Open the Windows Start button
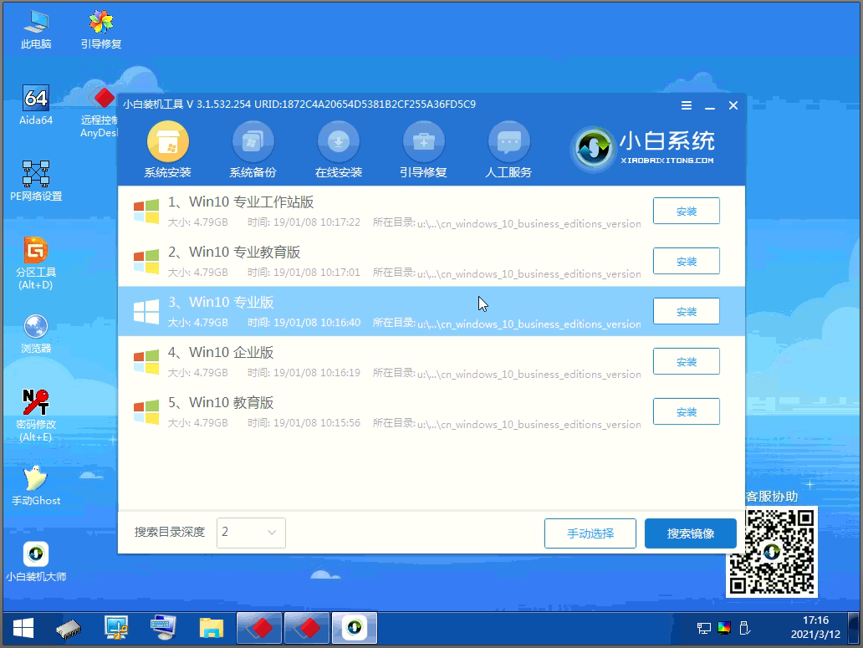This screenshot has height=648, width=863. [x=23, y=627]
